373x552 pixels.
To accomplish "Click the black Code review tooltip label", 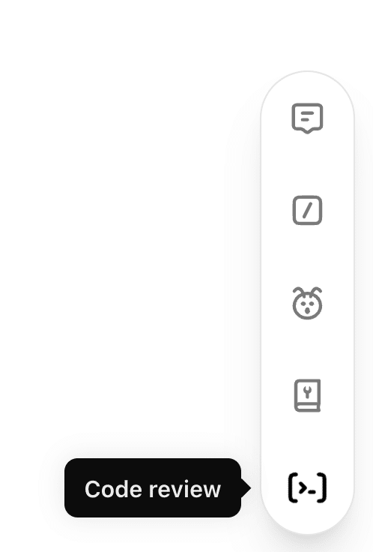I will (x=153, y=488).
